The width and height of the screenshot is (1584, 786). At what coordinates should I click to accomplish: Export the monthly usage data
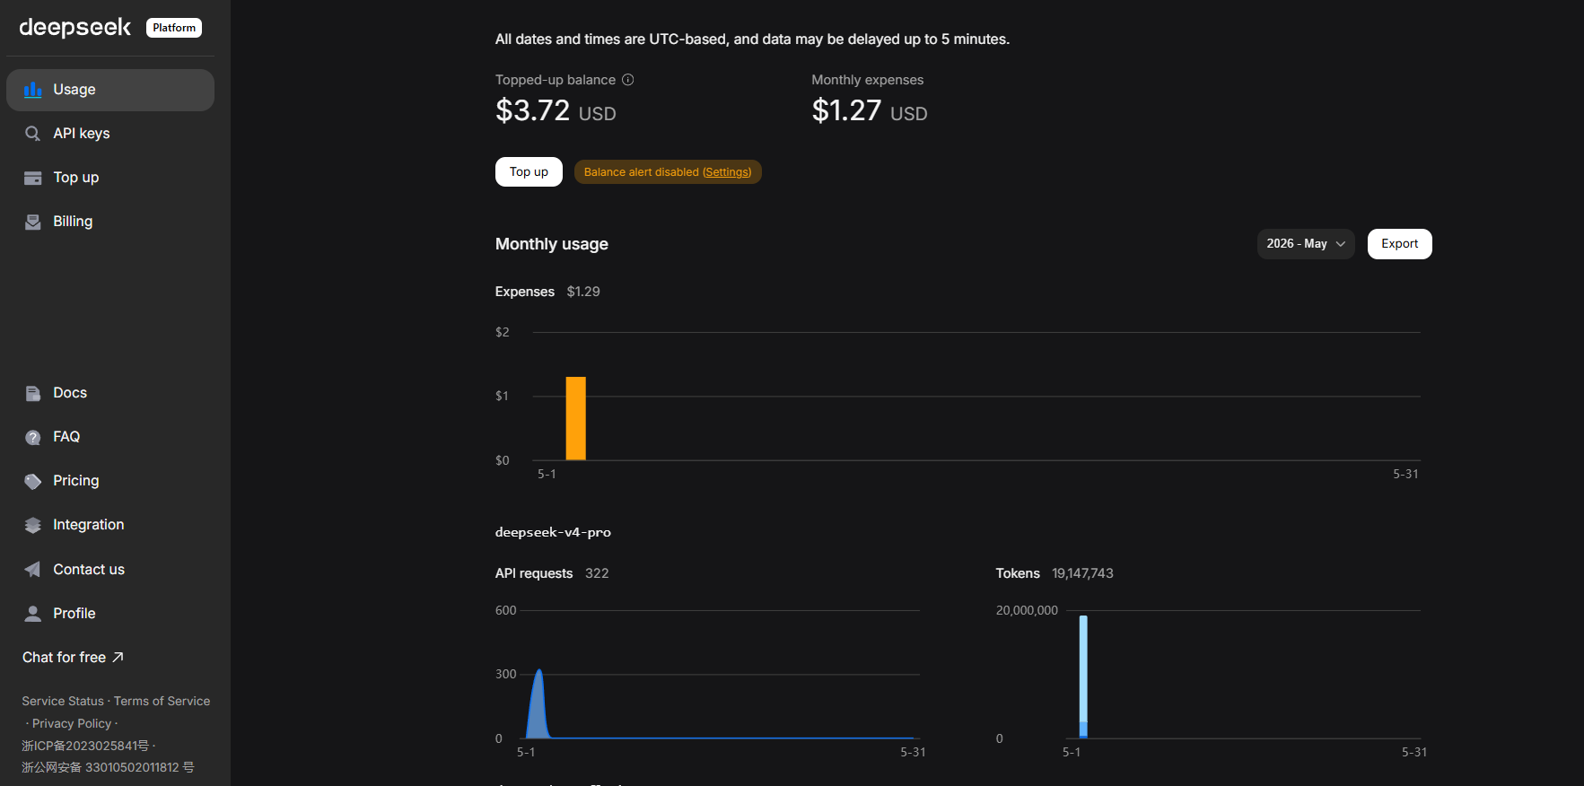pyautogui.click(x=1399, y=244)
